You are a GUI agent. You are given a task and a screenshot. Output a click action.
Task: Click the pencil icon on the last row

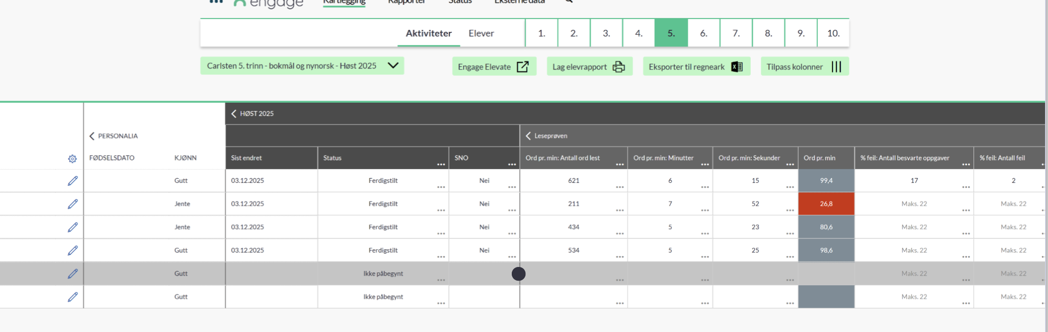click(72, 297)
